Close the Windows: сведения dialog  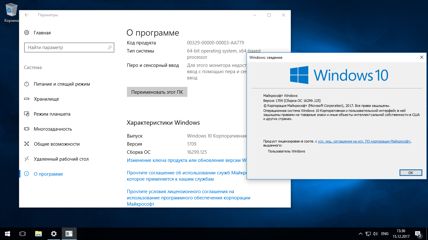[x=422, y=57]
